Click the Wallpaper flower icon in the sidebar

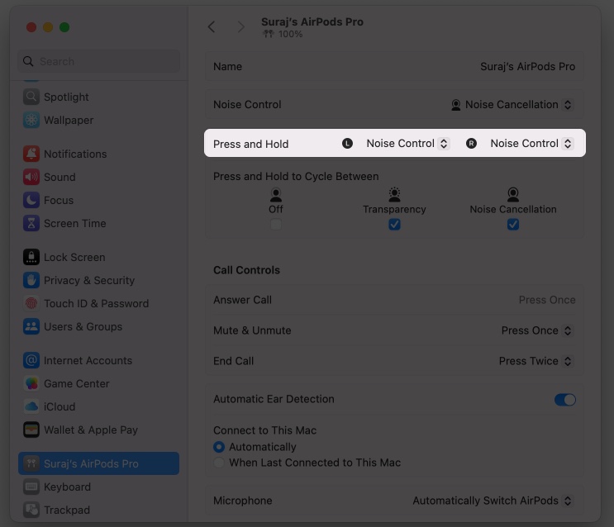(x=31, y=120)
